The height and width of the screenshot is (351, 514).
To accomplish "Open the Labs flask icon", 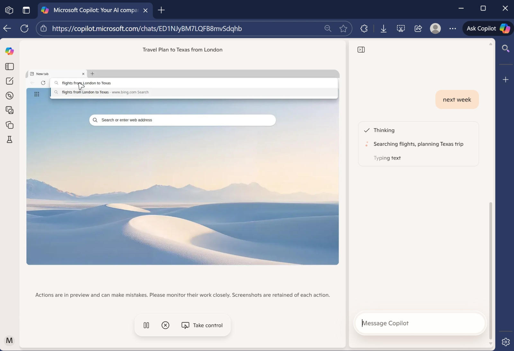I will click(x=10, y=139).
